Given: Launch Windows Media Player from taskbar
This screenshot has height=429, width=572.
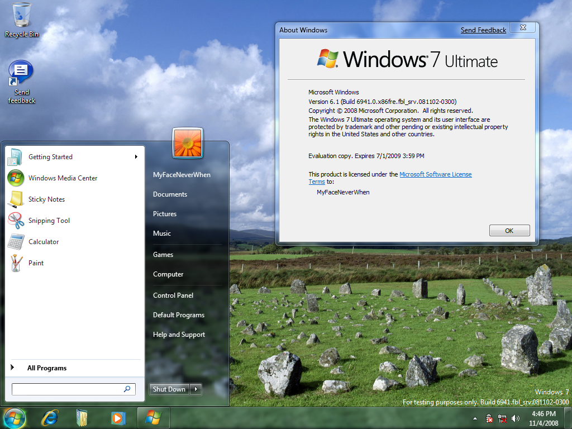Looking at the screenshot, I should [117, 417].
